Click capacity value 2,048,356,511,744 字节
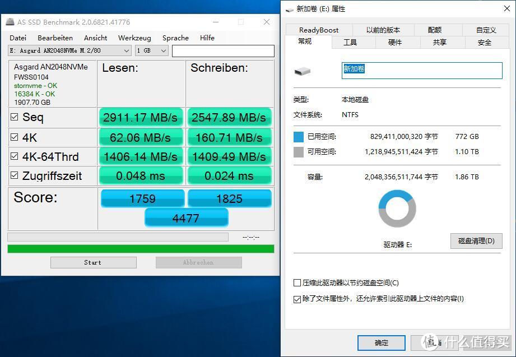Image resolution: width=516 pixels, height=357 pixels. click(x=401, y=177)
